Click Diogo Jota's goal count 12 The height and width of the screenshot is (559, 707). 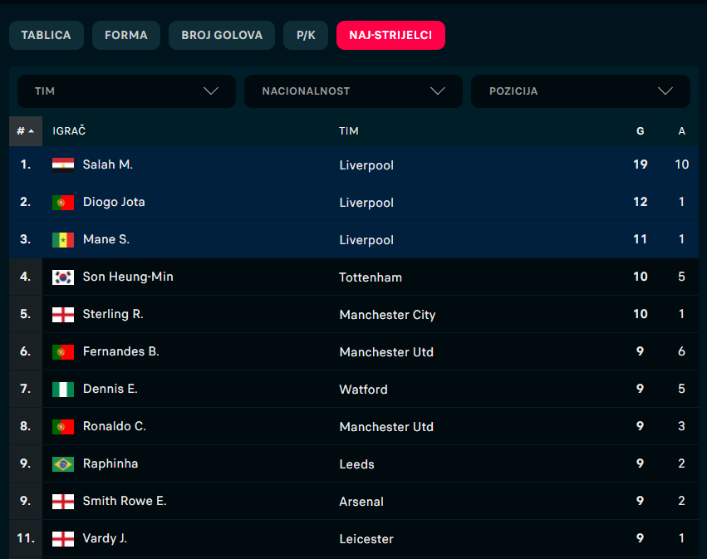(x=641, y=202)
